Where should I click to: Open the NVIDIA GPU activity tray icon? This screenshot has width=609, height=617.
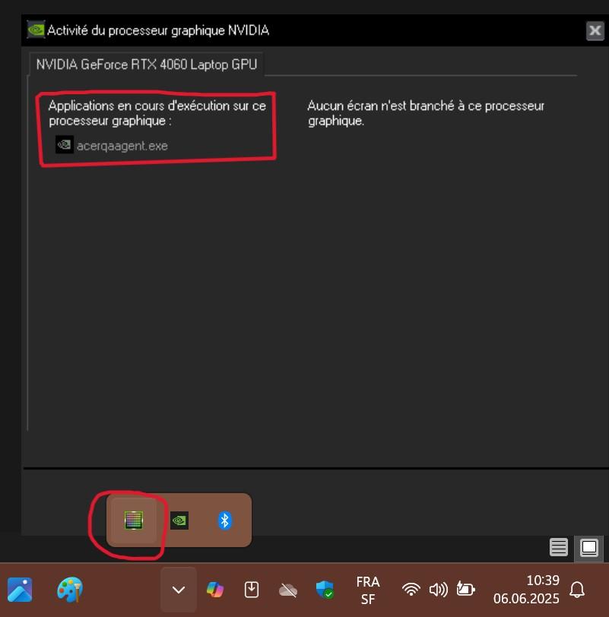[x=134, y=520]
